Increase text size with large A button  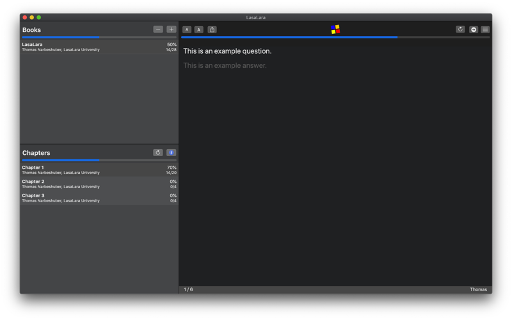pyautogui.click(x=199, y=29)
